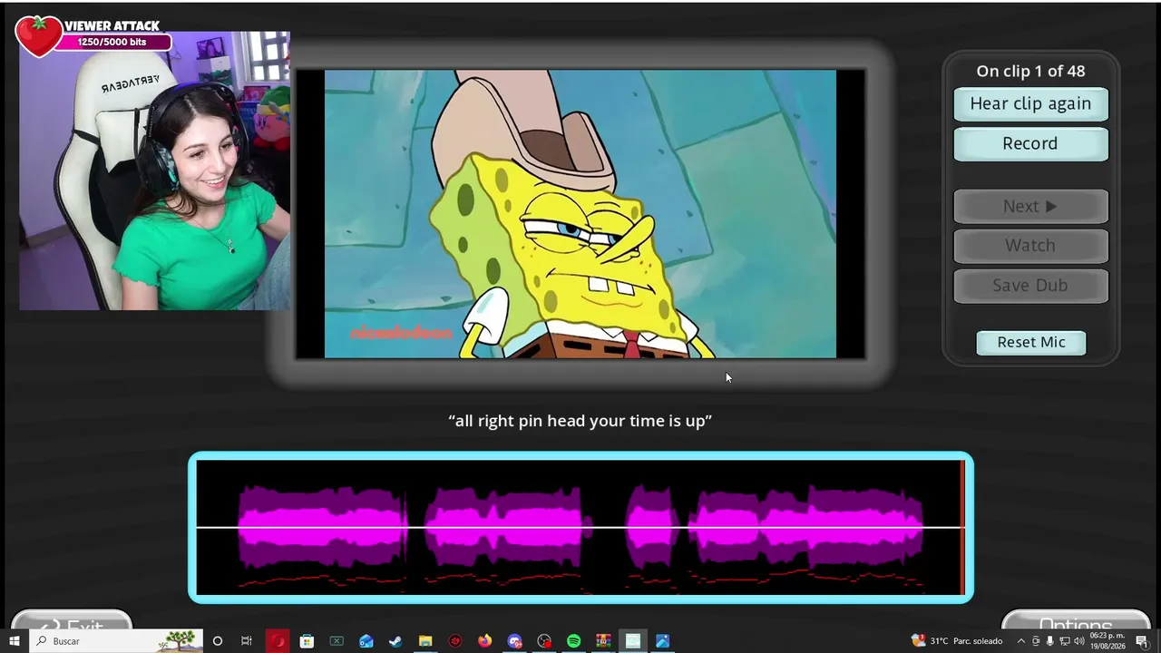Click the SpongeBob video clip preview
Viewport: 1161px width, 653px height.
(580, 214)
